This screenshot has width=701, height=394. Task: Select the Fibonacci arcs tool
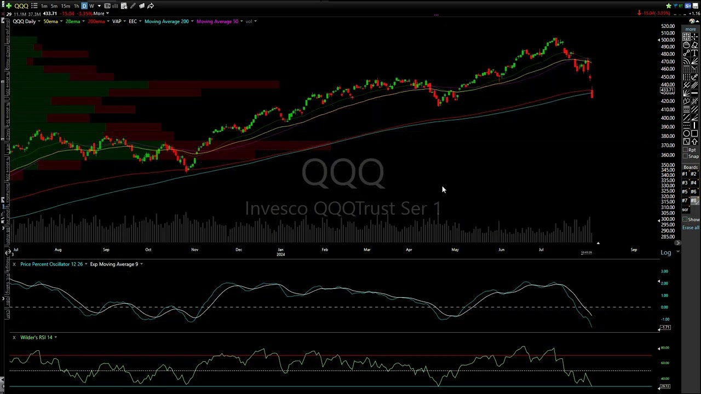coord(687,61)
